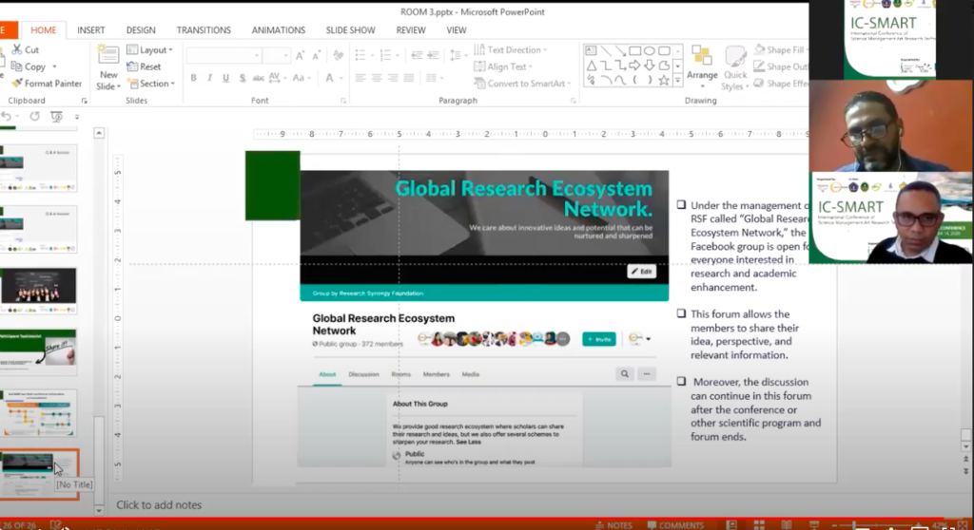Toggle Strikethrough formatting
The height and width of the screenshot is (530, 974).
point(258,78)
